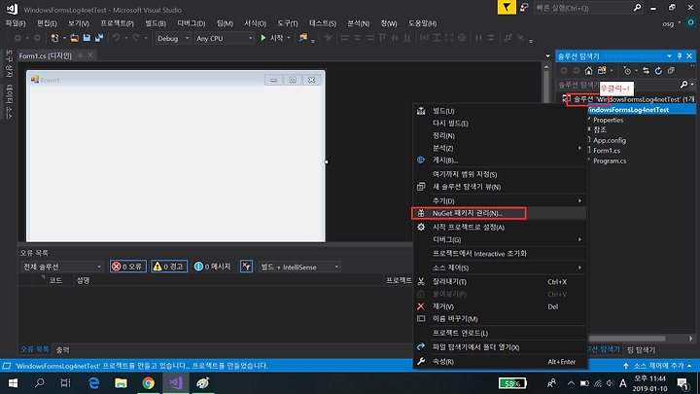Select the Properties node in Solution Explorer
700x394 pixels.
coord(608,120)
